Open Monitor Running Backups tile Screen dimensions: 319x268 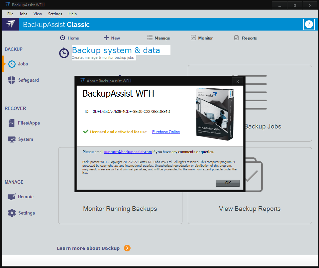coord(120,209)
